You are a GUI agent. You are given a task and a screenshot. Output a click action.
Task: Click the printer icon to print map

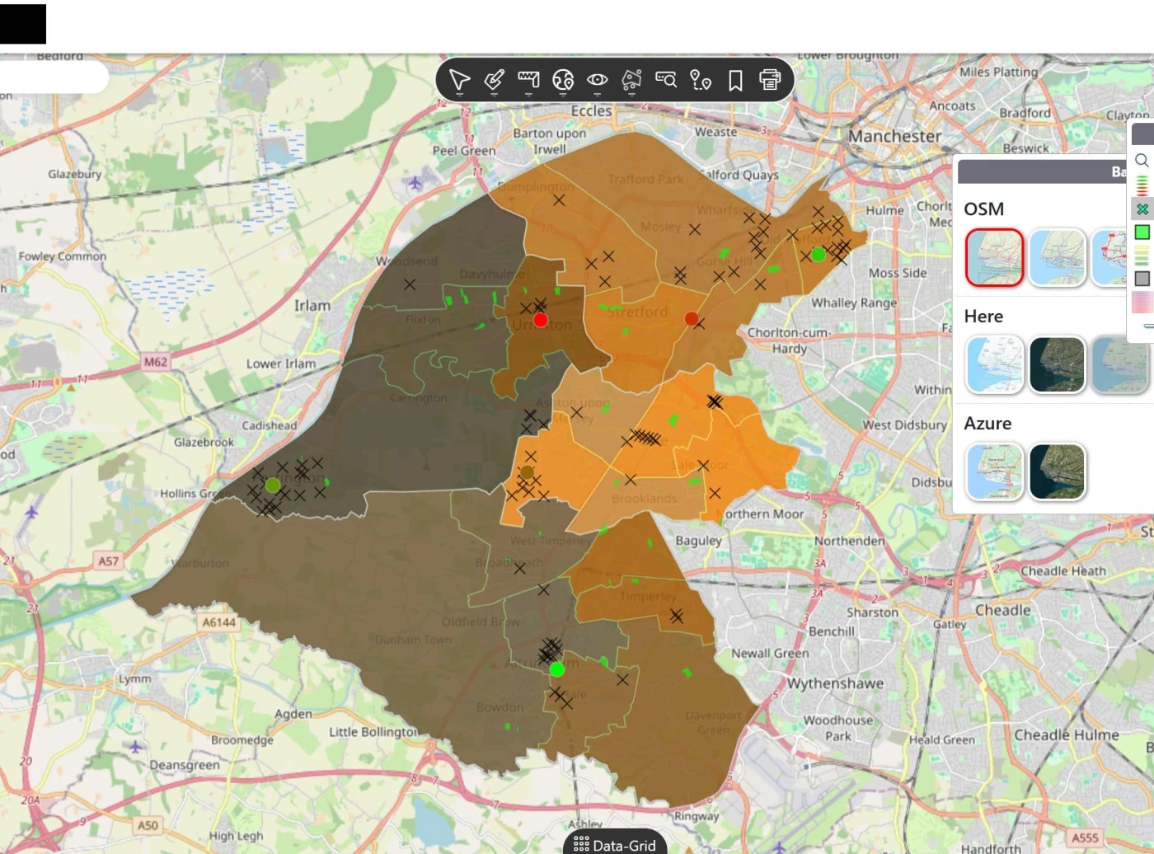(770, 80)
